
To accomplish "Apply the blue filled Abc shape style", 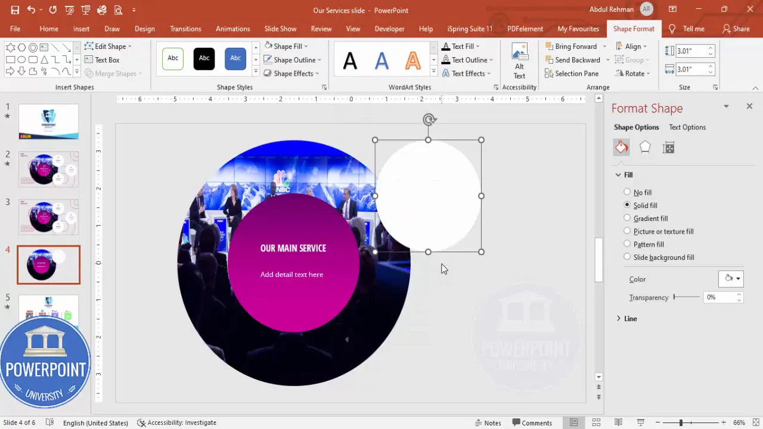I will tap(235, 59).
